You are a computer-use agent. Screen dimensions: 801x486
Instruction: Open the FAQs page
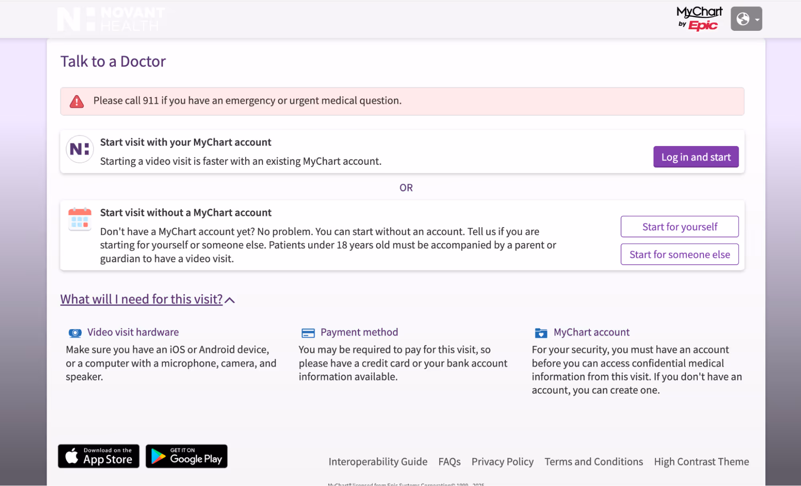449,461
